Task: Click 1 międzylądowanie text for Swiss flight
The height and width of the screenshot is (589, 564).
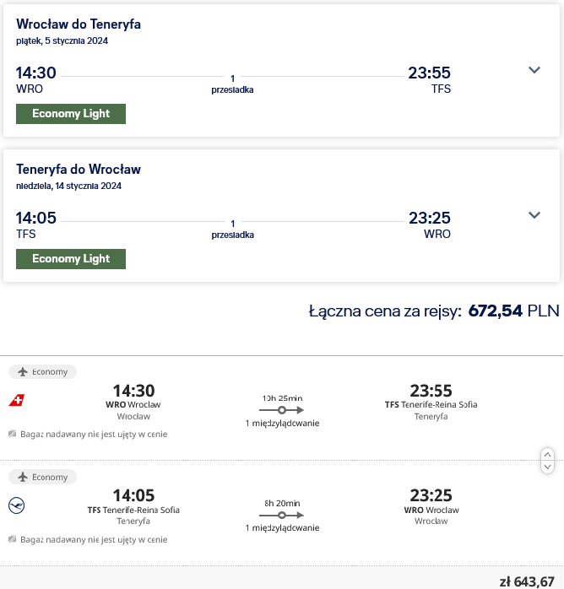Action: coord(282,423)
